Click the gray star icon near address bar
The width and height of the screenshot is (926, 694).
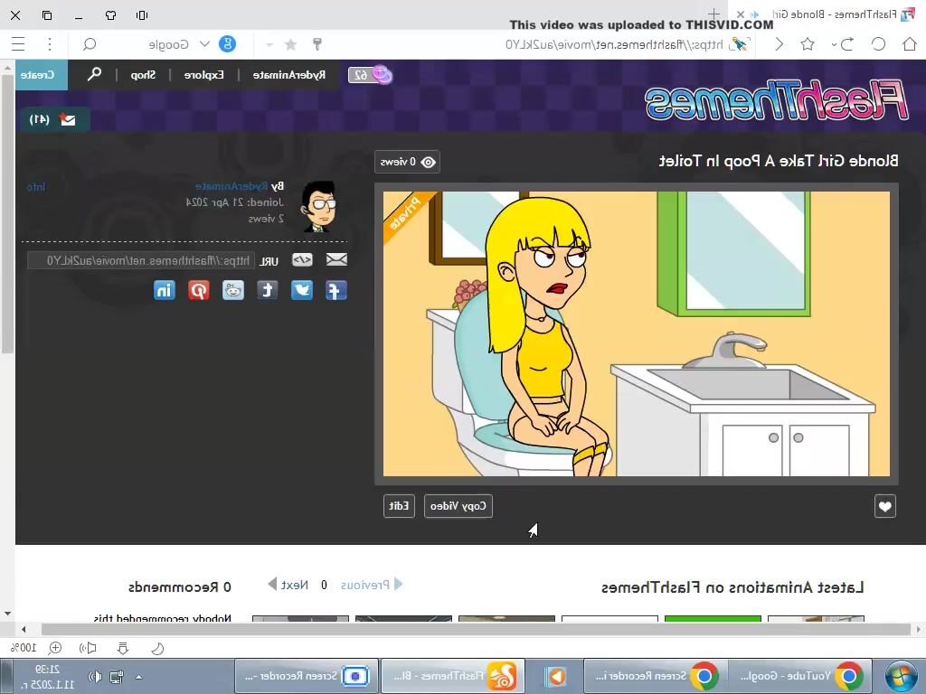(290, 44)
